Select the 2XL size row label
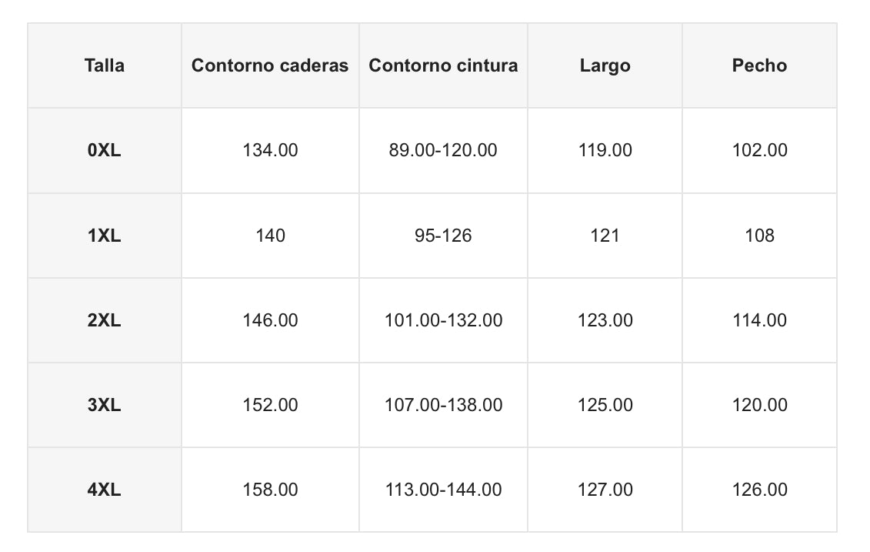Viewport: 870px width, 552px height. tap(105, 320)
